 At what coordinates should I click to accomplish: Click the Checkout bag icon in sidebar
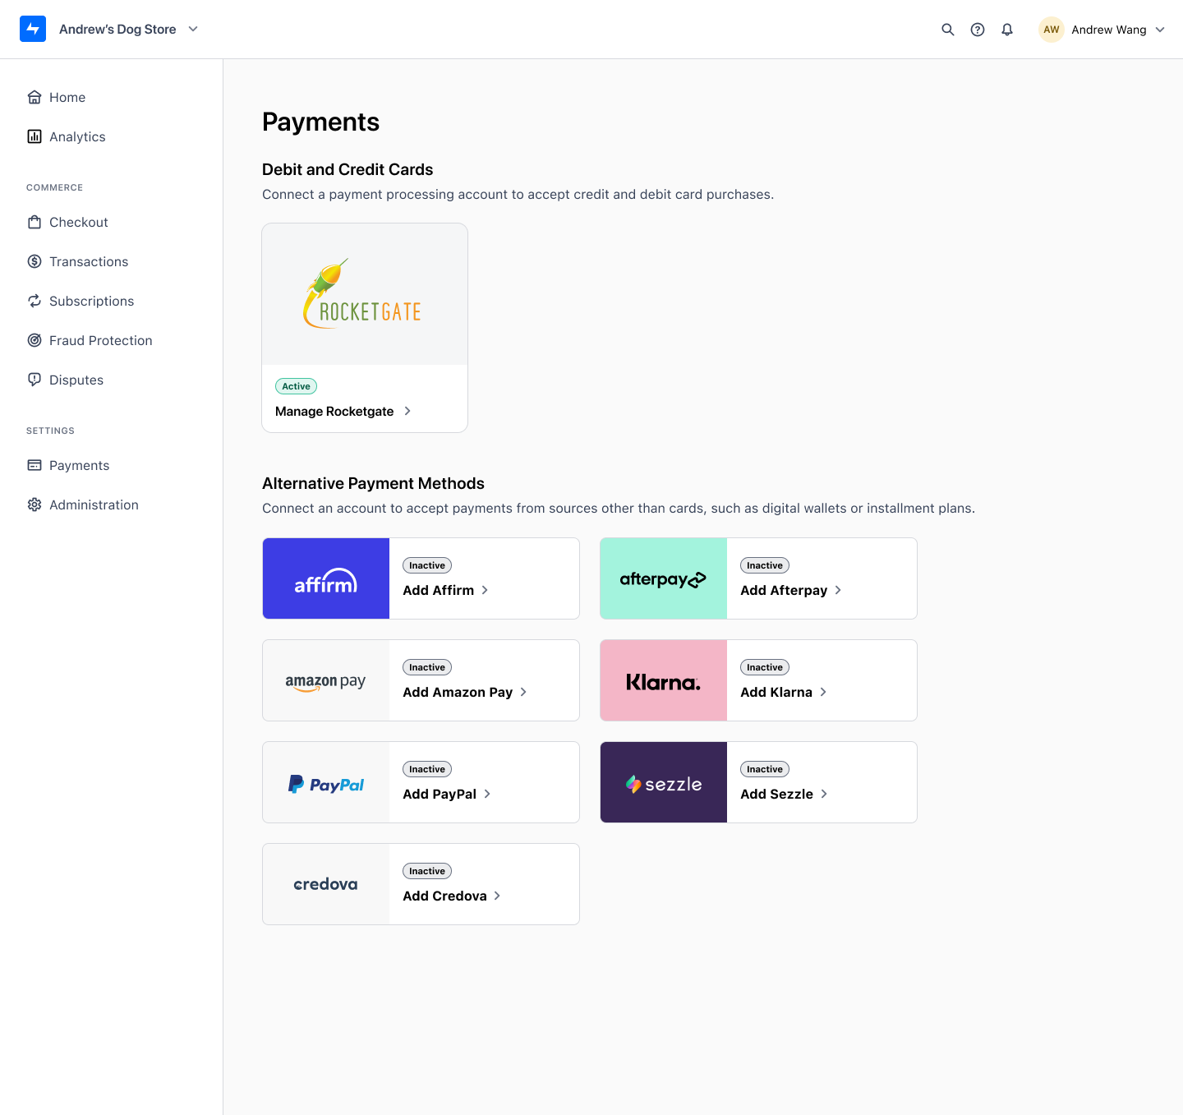point(35,222)
